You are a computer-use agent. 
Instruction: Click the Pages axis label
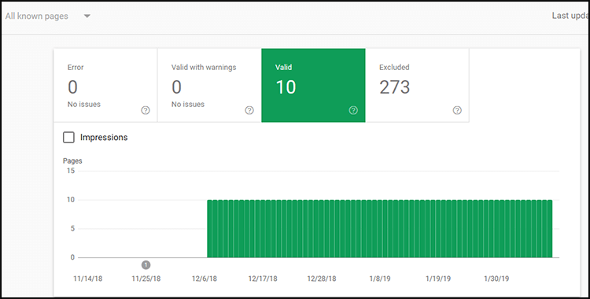point(72,161)
